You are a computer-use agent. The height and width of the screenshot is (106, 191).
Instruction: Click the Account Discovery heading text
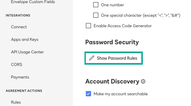tap(112, 81)
